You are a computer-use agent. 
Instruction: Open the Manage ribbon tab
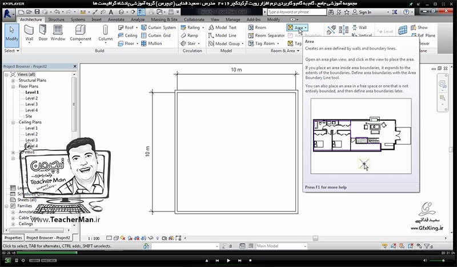tap(233, 19)
